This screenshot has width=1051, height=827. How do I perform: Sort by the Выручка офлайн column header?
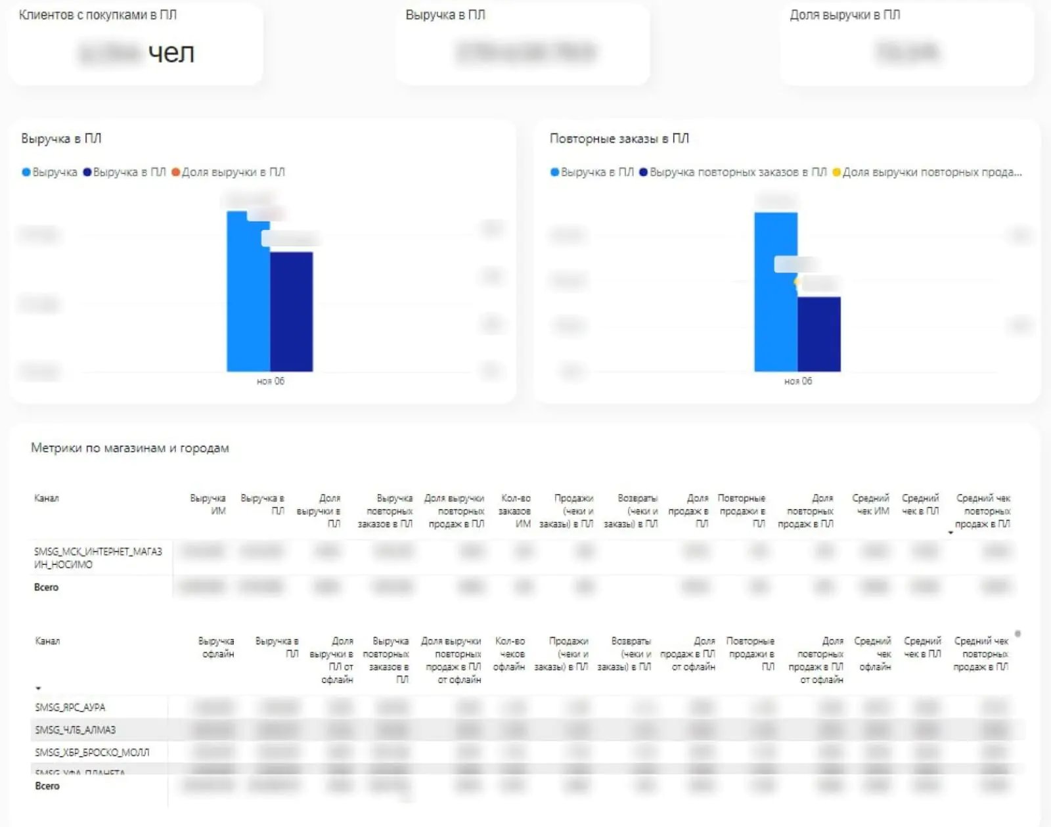(216, 647)
